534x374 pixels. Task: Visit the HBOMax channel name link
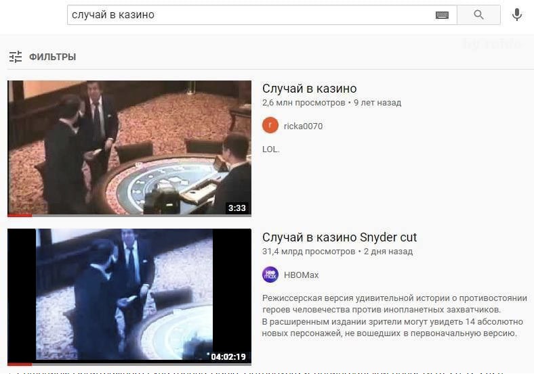301,275
